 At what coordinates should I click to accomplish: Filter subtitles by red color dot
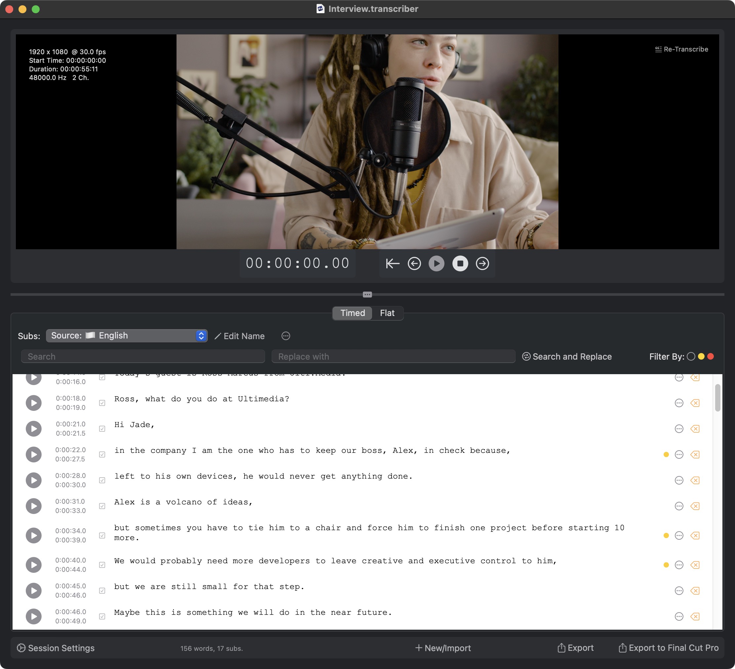(x=710, y=357)
